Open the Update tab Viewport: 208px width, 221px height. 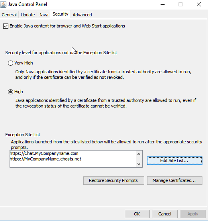pyautogui.click(x=28, y=15)
